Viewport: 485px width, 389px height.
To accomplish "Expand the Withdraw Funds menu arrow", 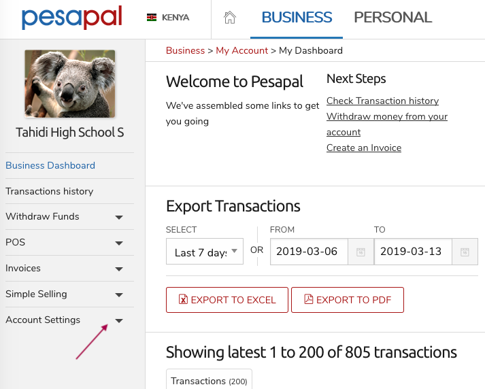I will point(119,217).
